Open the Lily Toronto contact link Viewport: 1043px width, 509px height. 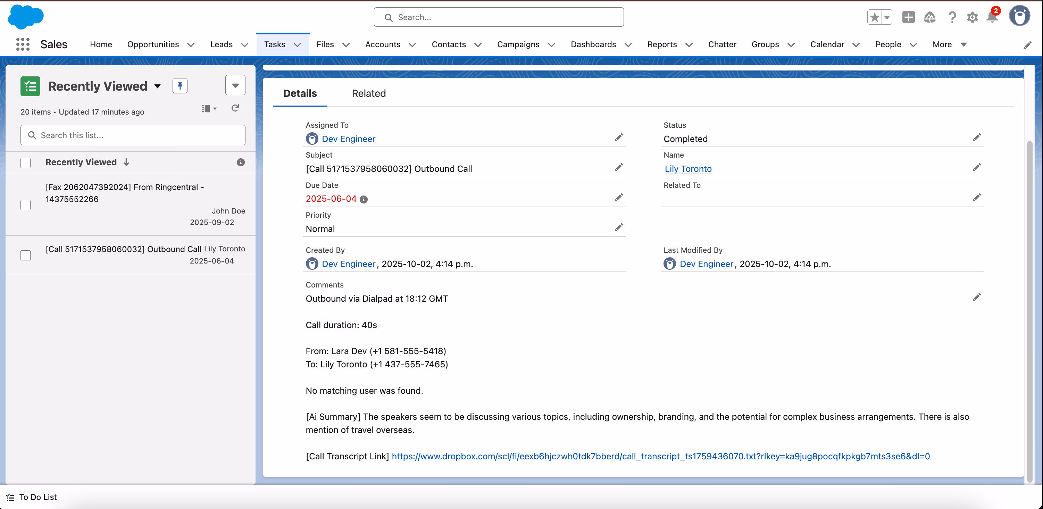point(687,169)
